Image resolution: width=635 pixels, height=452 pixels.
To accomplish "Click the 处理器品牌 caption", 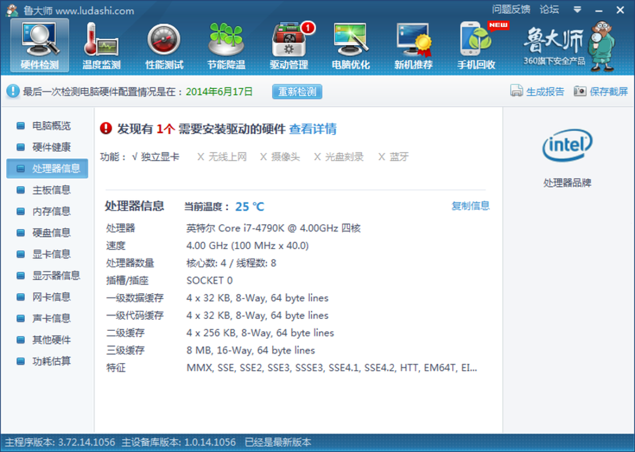I will click(x=567, y=183).
